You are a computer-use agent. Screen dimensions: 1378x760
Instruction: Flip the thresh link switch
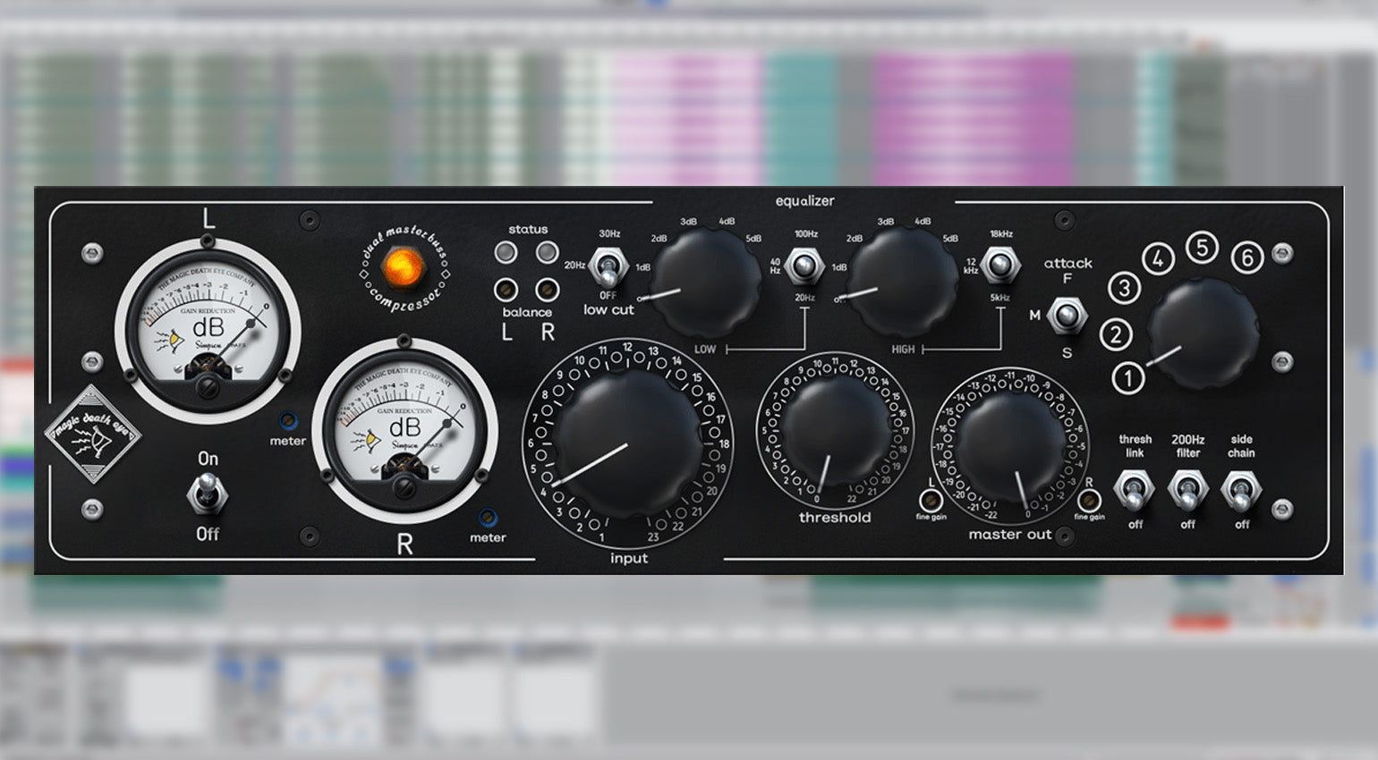(x=1134, y=490)
